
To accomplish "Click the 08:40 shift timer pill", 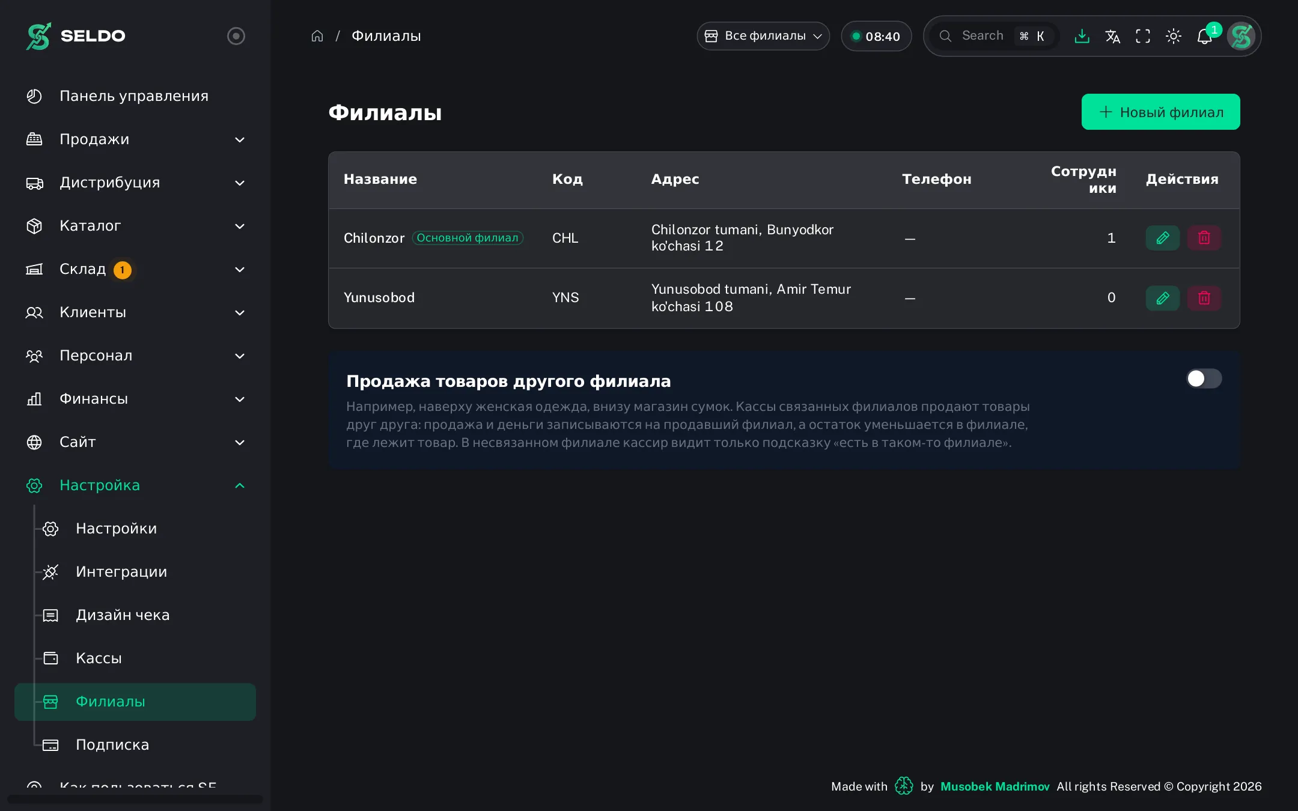I will pyautogui.click(x=876, y=36).
